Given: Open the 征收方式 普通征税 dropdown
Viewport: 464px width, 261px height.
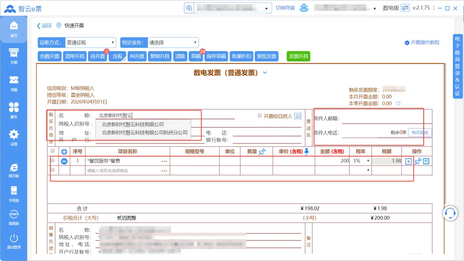Looking at the screenshot, I should point(90,43).
